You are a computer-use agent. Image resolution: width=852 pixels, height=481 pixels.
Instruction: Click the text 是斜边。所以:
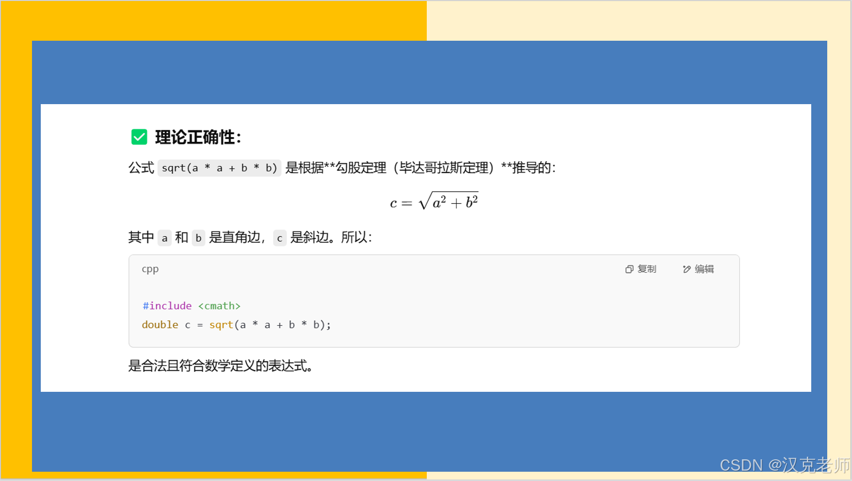pos(331,238)
